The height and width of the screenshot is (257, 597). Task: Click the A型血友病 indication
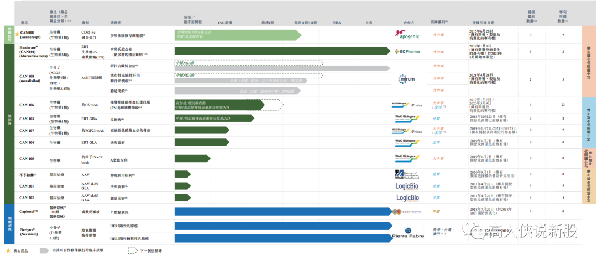(x=118, y=160)
